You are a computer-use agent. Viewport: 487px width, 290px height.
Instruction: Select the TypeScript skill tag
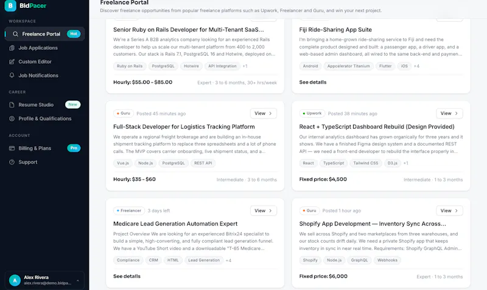tap(334, 163)
